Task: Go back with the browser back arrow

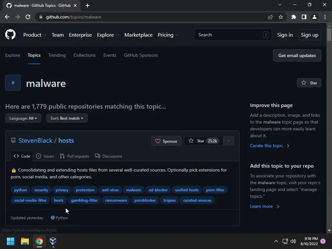Action: (7, 17)
